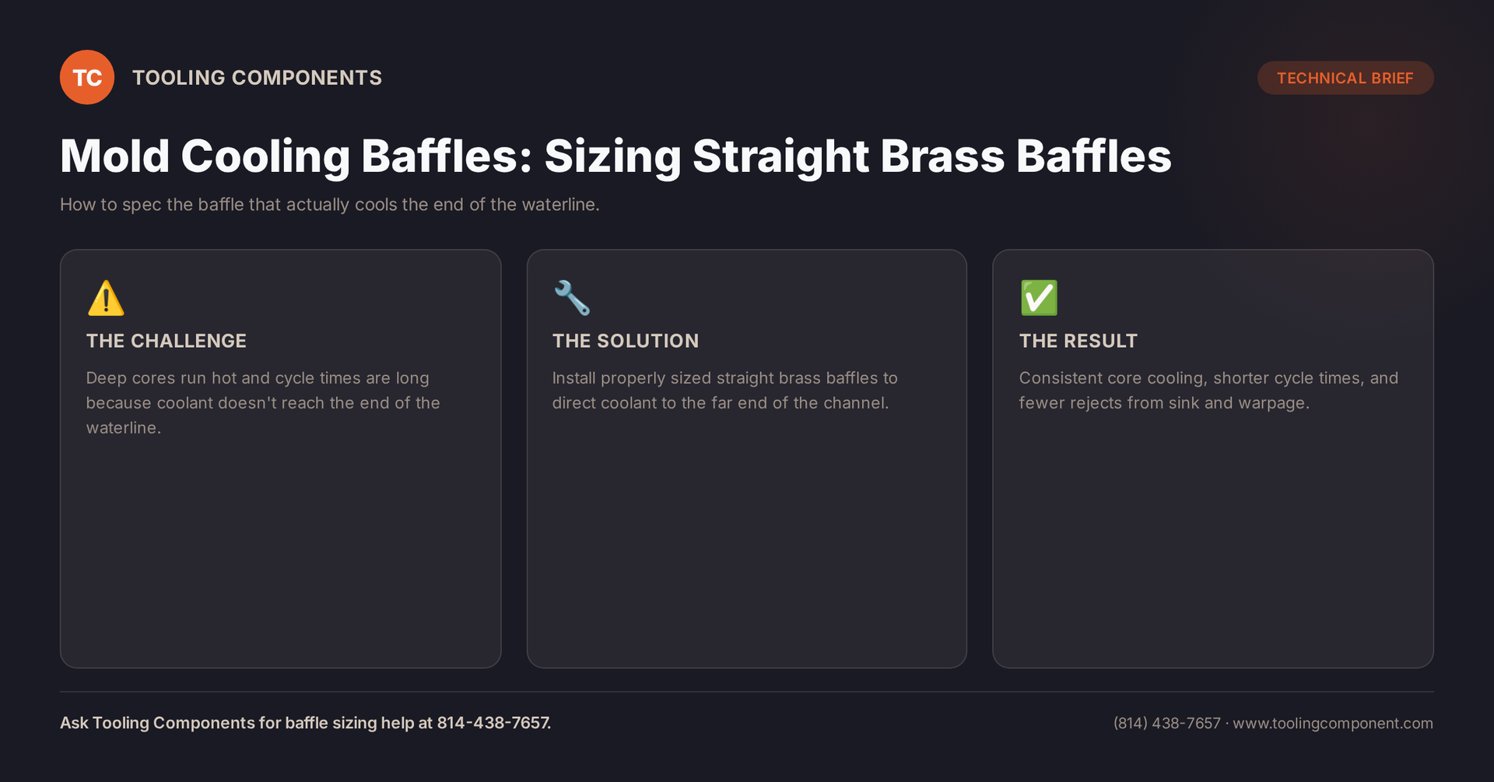
Task: Click The Solution heading
Action: point(626,341)
